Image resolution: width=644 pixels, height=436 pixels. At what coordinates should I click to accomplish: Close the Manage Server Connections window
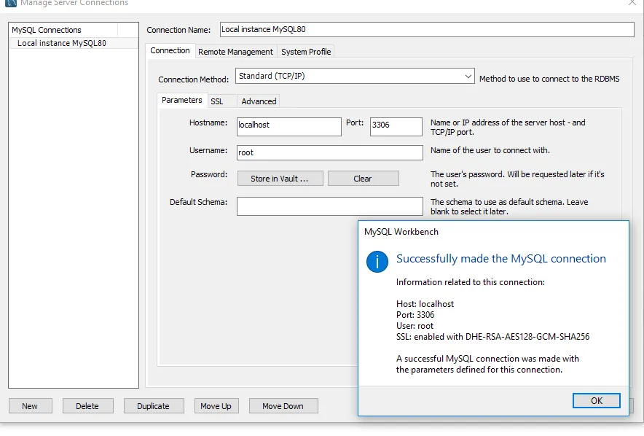pyautogui.click(x=631, y=3)
